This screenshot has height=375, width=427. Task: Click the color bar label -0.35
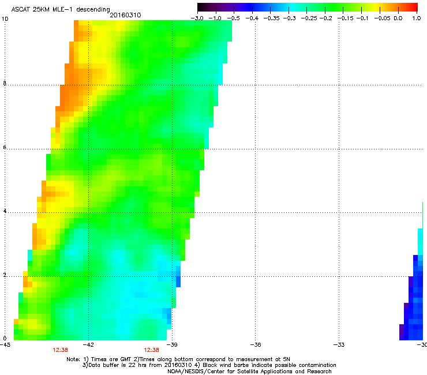coord(272,18)
